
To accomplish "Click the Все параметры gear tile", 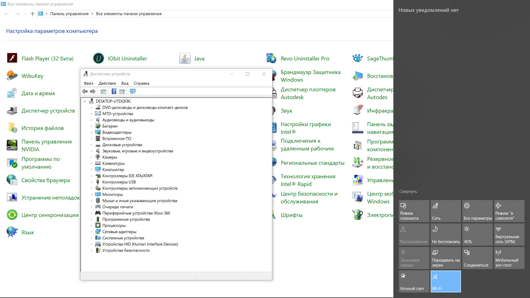I will click(x=478, y=211).
